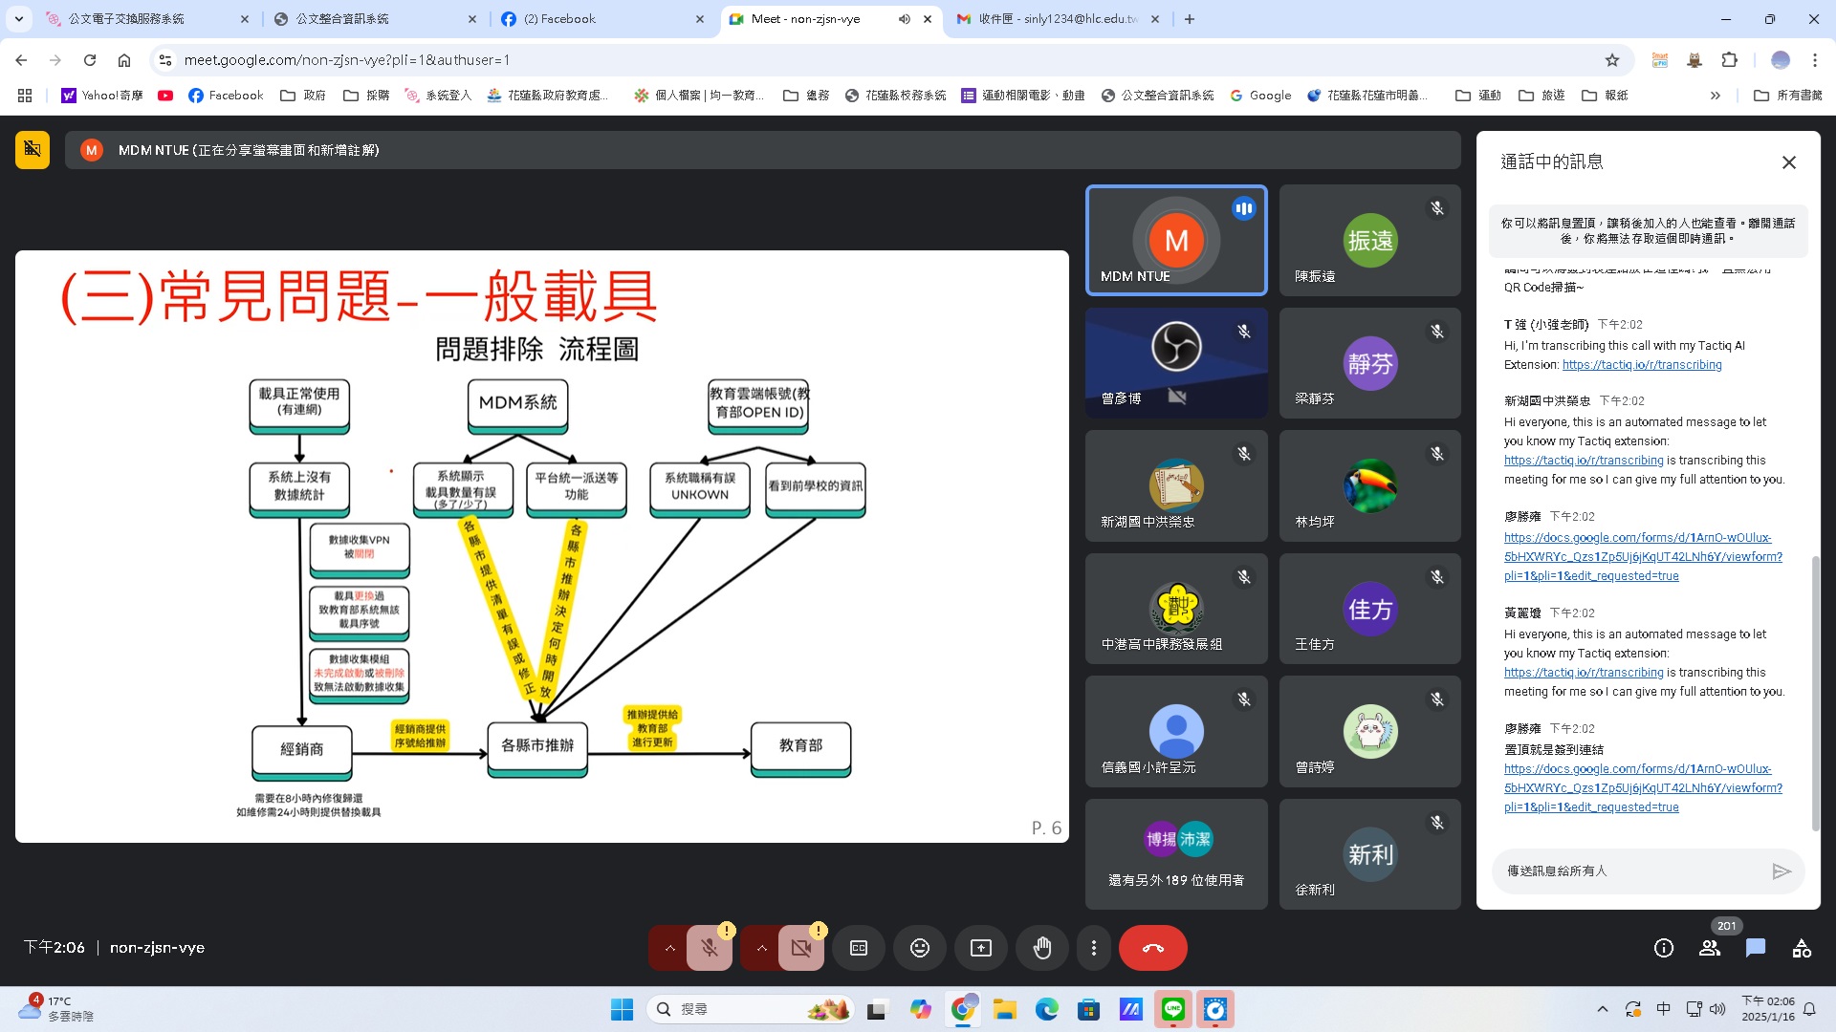Image resolution: width=1836 pixels, height=1032 pixels.
Task: Open the emoji reactions button
Action: coord(919,948)
